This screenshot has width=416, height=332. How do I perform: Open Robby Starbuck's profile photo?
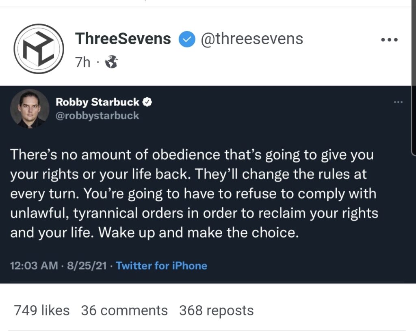point(30,109)
